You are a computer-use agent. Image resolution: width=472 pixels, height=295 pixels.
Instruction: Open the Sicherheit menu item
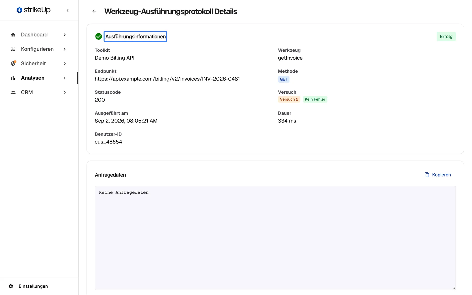tap(39, 64)
